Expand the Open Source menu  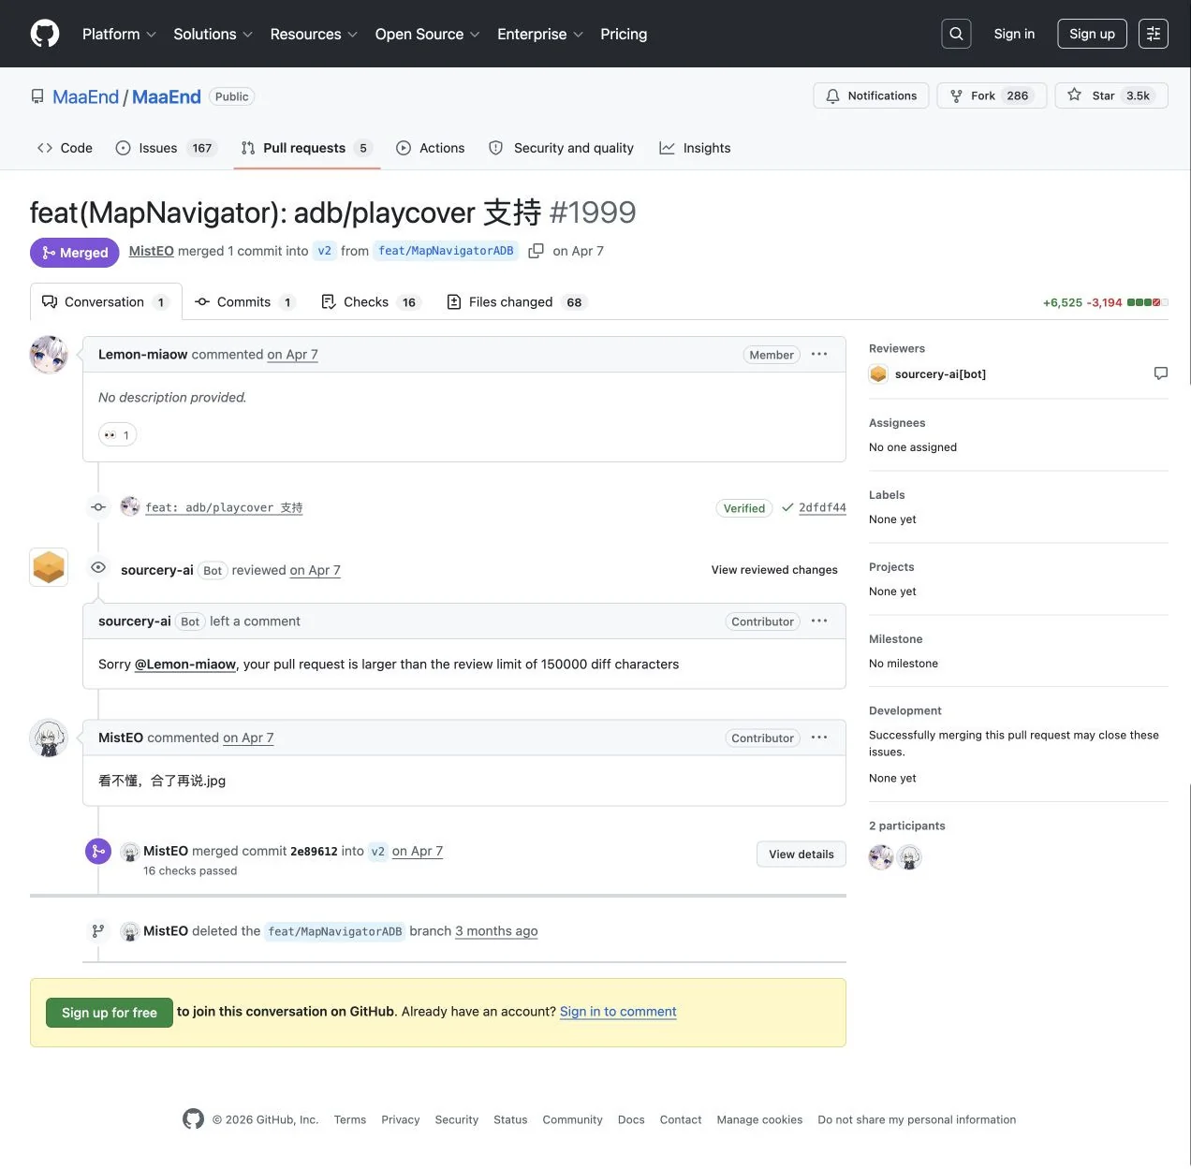point(427,34)
